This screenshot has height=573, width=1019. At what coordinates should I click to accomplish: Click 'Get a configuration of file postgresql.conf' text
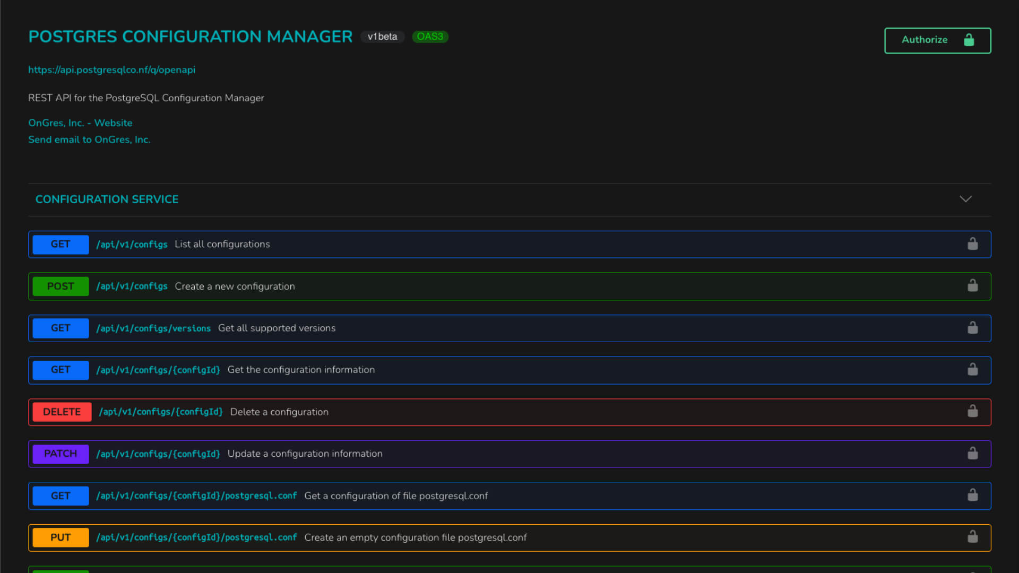396,496
